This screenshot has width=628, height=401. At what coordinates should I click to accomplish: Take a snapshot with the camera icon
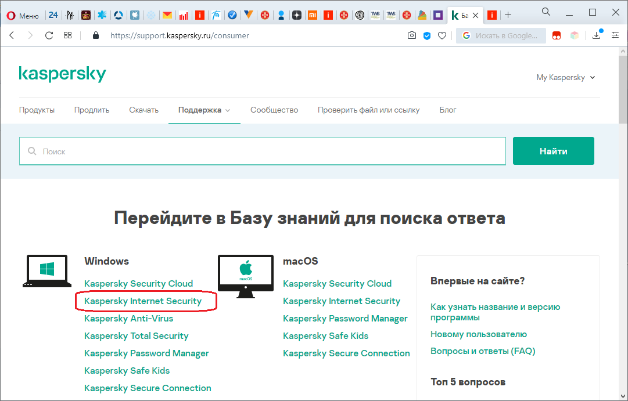412,35
